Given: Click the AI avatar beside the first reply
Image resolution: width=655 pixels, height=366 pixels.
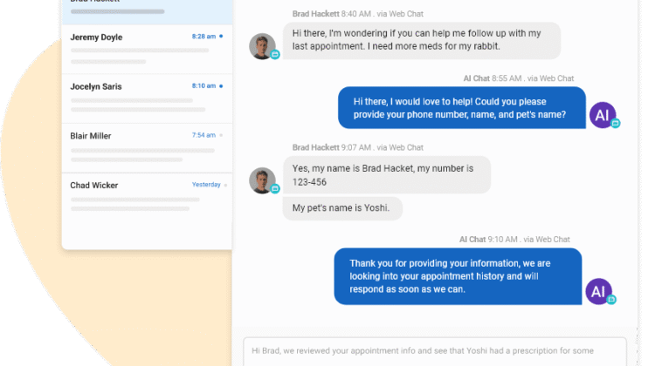Looking at the screenshot, I should (x=601, y=114).
